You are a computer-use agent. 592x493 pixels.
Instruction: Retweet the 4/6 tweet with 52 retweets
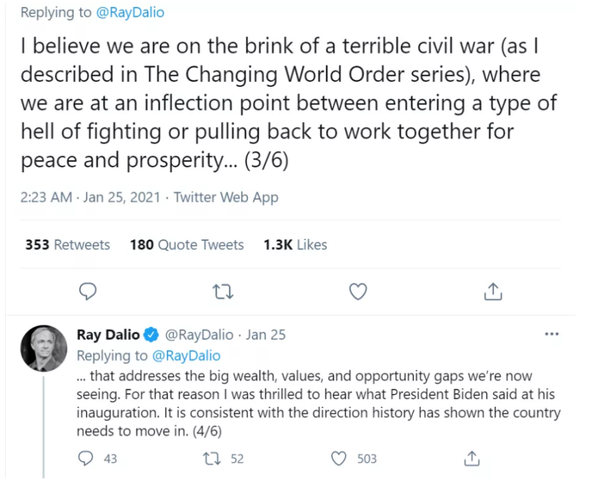(213, 459)
